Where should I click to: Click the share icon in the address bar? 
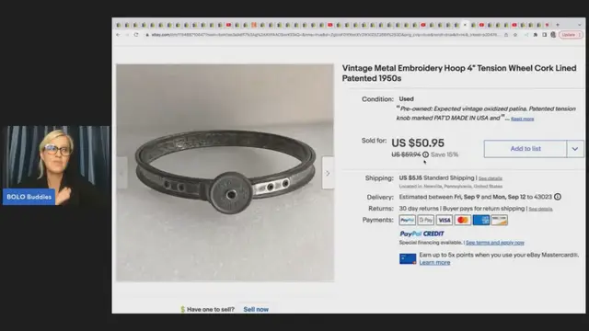506,35
